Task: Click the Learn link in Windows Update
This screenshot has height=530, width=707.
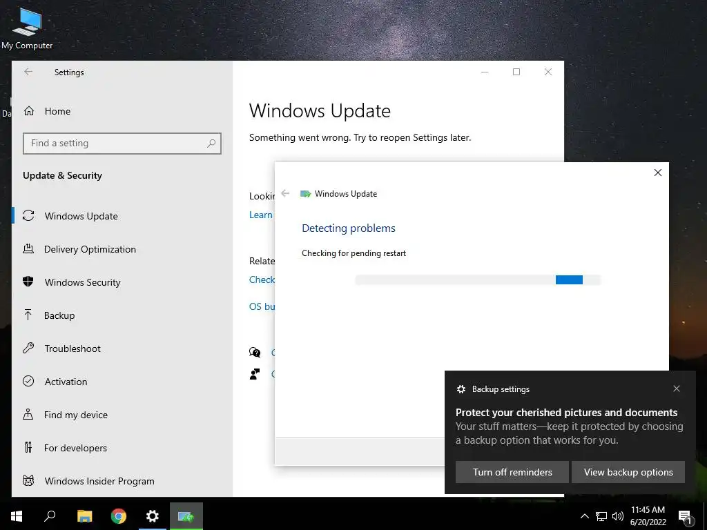Action: (x=260, y=215)
